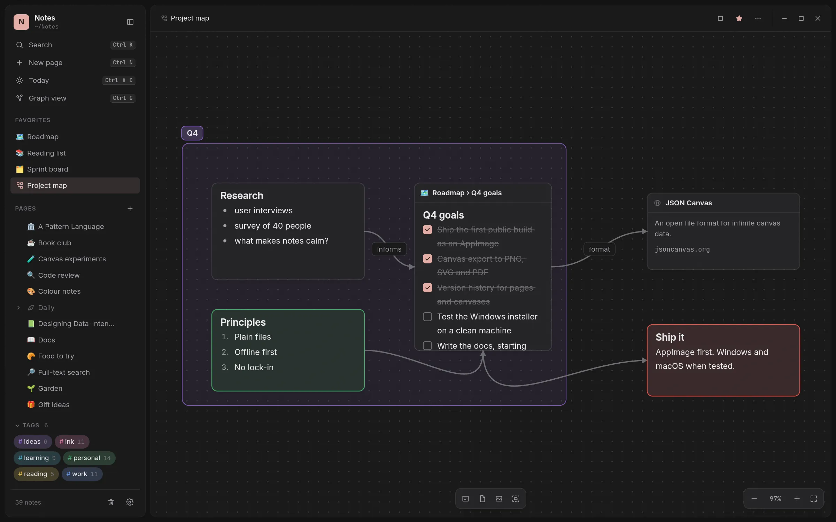Viewport: 836px width, 522px height.
Task: Toggle the favorite star in title bar
Action: 739,18
